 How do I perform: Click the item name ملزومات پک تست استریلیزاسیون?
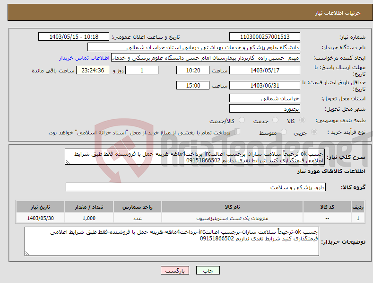232,218
